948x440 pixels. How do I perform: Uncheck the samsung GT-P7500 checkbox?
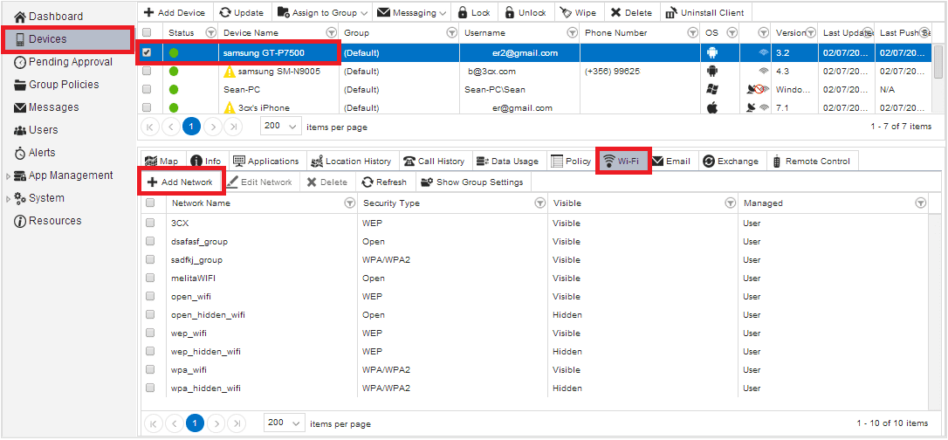tap(147, 53)
